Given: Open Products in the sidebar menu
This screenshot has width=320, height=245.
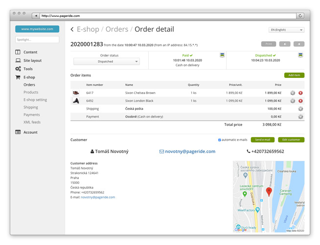Looking at the screenshot, I should pyautogui.click(x=31, y=92).
